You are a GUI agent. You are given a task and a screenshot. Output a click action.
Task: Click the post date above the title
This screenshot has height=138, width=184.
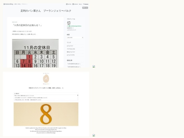(15, 22)
